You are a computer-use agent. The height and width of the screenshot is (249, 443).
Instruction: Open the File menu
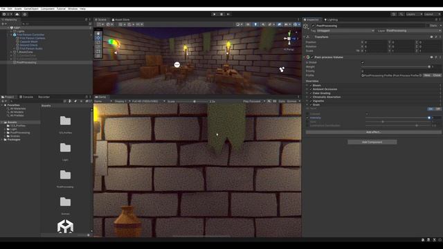[3, 9]
